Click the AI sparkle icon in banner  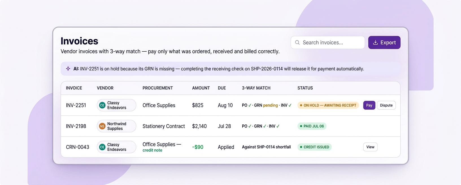[68, 69]
